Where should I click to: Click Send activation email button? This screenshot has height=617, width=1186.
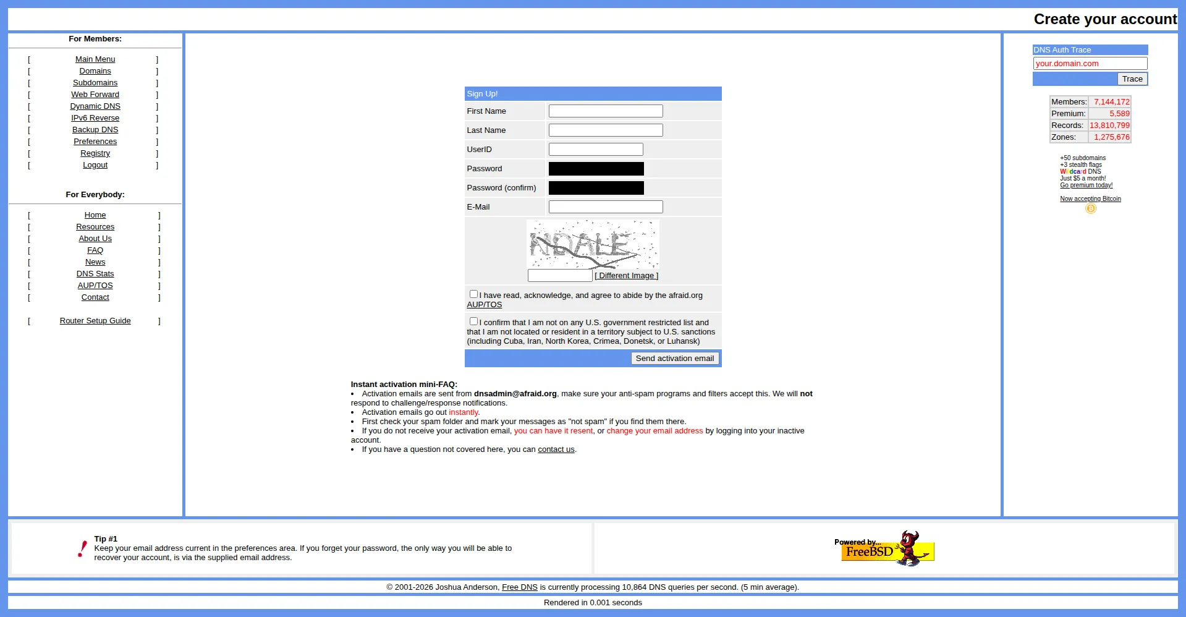(675, 359)
